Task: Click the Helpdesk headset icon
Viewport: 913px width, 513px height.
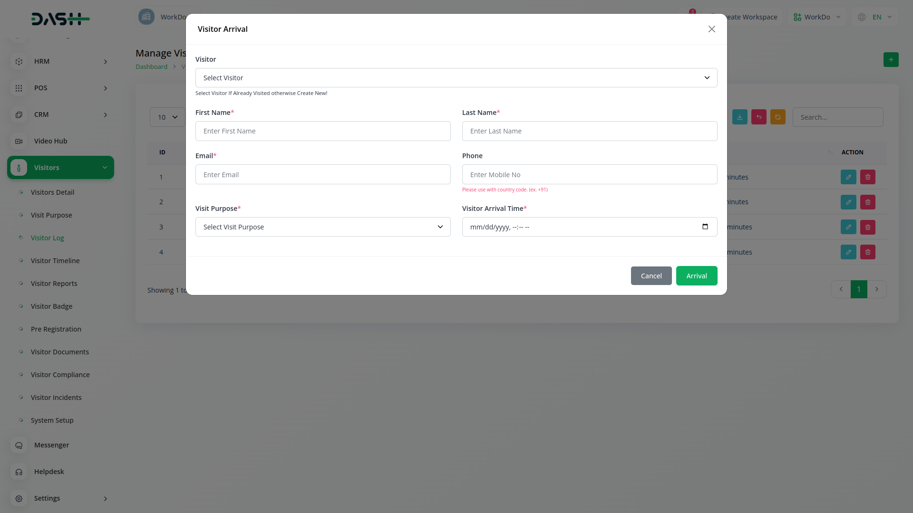Action: (x=19, y=472)
